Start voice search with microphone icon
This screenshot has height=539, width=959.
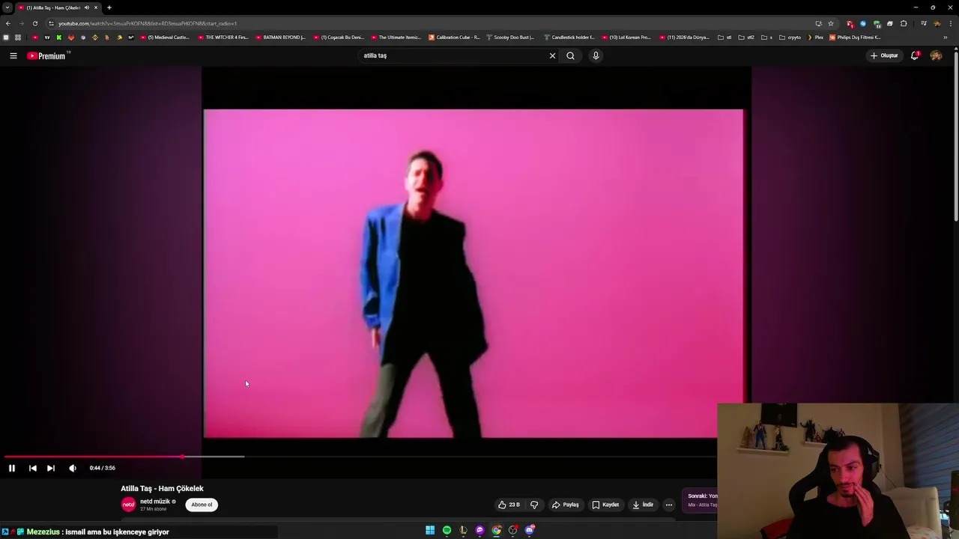coord(596,55)
